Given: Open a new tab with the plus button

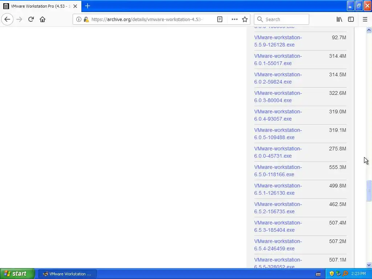Looking at the screenshot, I should (88, 6).
